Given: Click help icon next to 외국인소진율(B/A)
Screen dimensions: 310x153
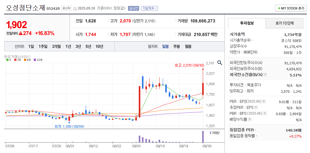Looking at the screenshot, I should tap(265, 75).
